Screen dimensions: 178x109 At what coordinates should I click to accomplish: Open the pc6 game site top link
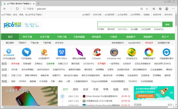point(109,15)
